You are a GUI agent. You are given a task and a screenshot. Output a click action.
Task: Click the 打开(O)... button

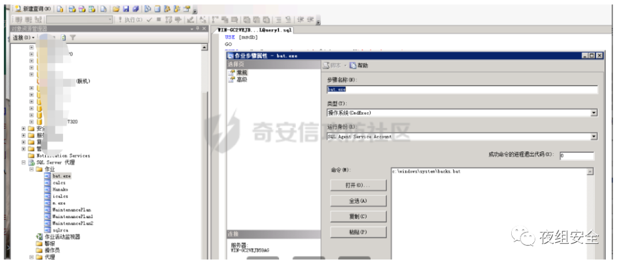pos(358,185)
